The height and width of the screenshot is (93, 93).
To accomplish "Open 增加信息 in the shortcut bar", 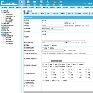I will 5,8.
